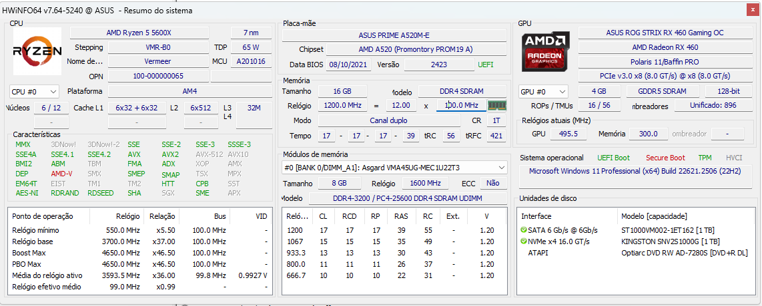This screenshot has height=306, width=762.
Task: Open the GPU #0 selector dropdown
Action: tap(543, 92)
